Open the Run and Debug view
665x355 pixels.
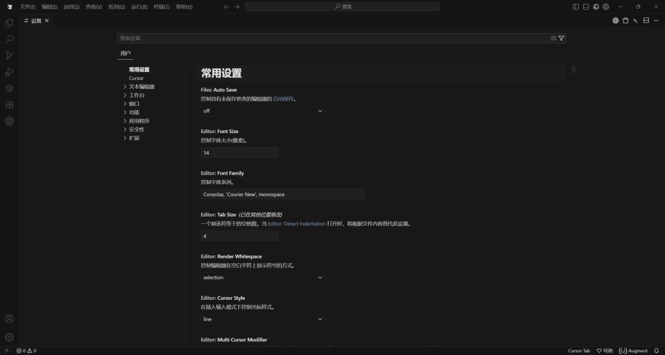(9, 72)
